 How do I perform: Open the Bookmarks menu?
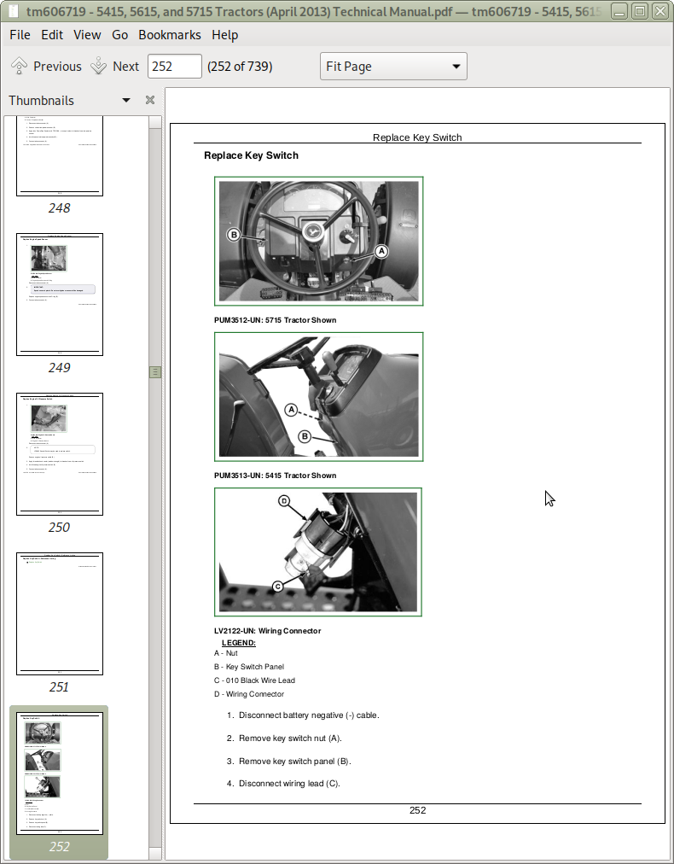(170, 35)
